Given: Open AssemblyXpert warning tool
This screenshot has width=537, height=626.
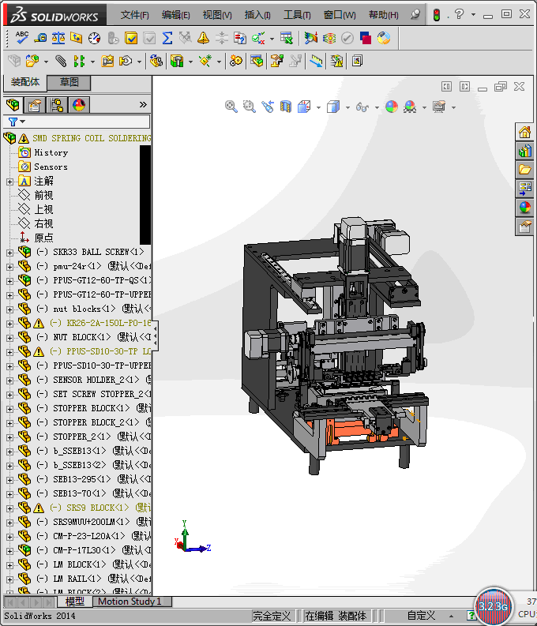Looking at the screenshot, I should [336, 61].
